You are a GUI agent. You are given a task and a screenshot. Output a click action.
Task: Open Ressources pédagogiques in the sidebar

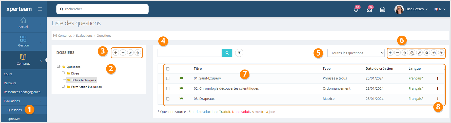22,92
